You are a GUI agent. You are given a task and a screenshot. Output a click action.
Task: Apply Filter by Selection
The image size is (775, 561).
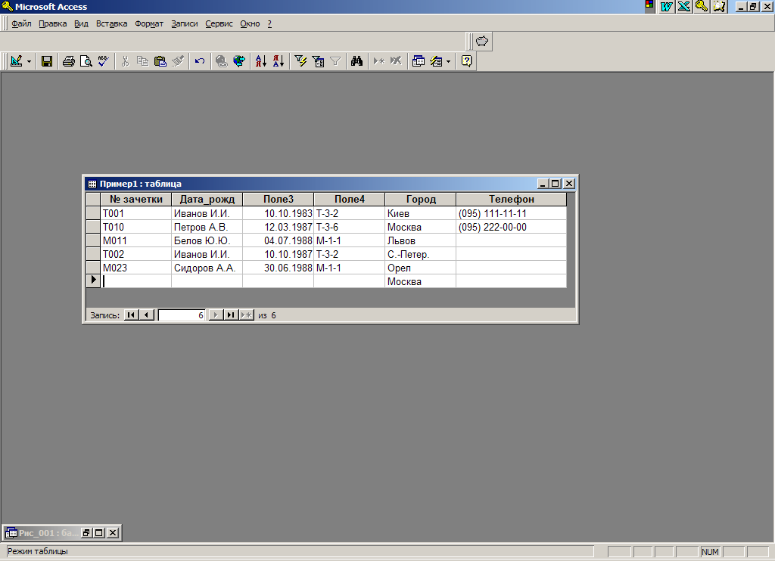(x=300, y=61)
